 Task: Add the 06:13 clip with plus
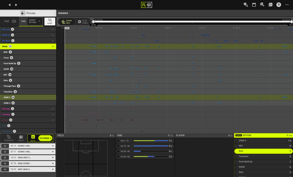[5, 146]
